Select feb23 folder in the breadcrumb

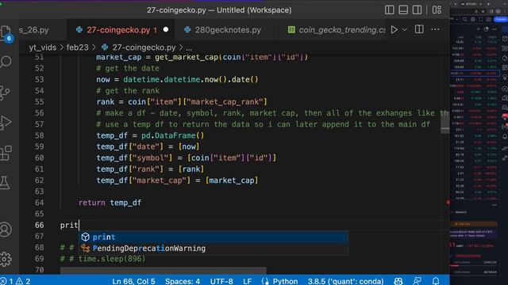(x=77, y=47)
